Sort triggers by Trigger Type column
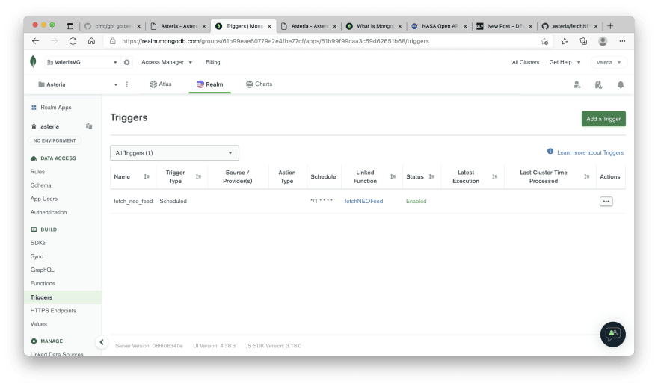 198,176
